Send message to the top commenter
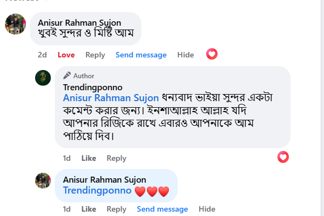 point(141,55)
